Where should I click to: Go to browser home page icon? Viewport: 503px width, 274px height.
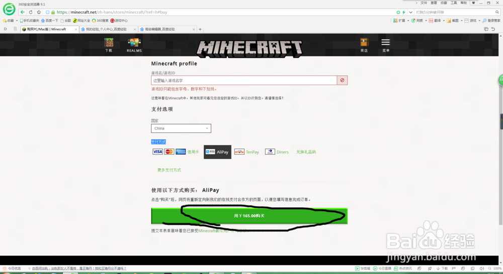pos(39,12)
